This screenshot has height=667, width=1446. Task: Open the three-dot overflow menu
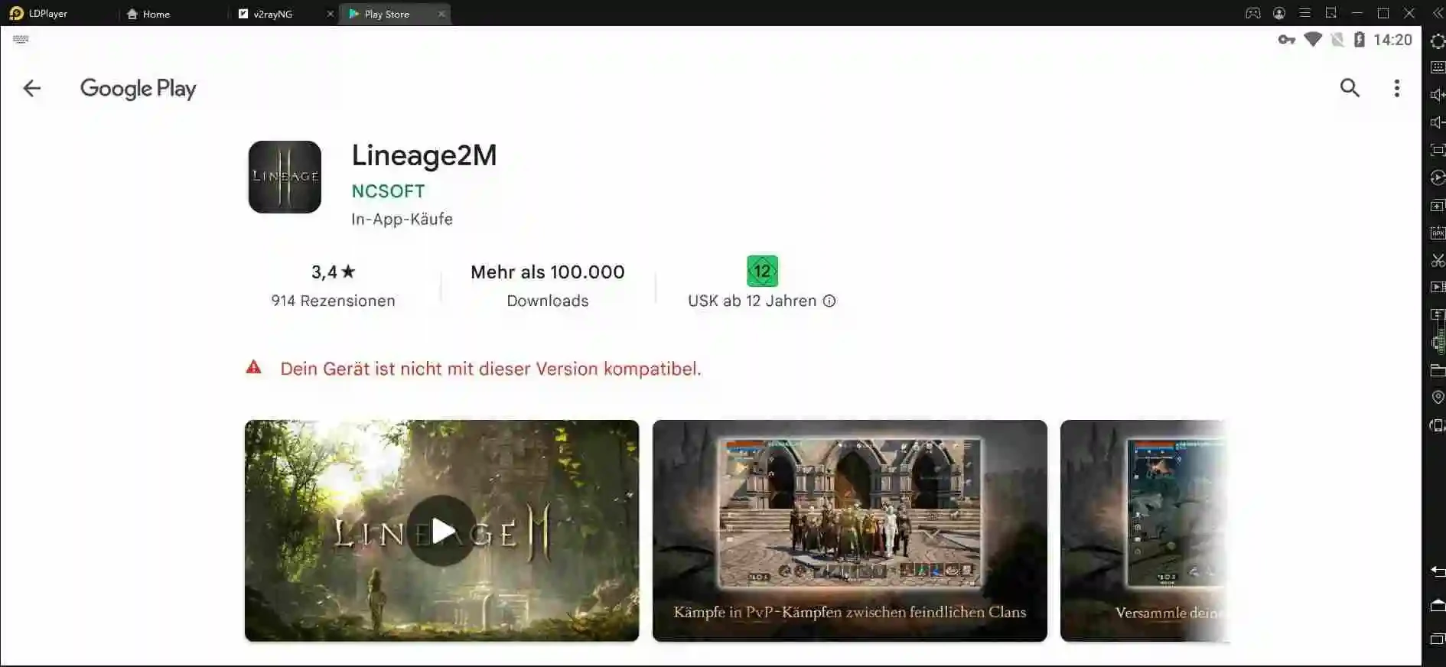pos(1396,89)
